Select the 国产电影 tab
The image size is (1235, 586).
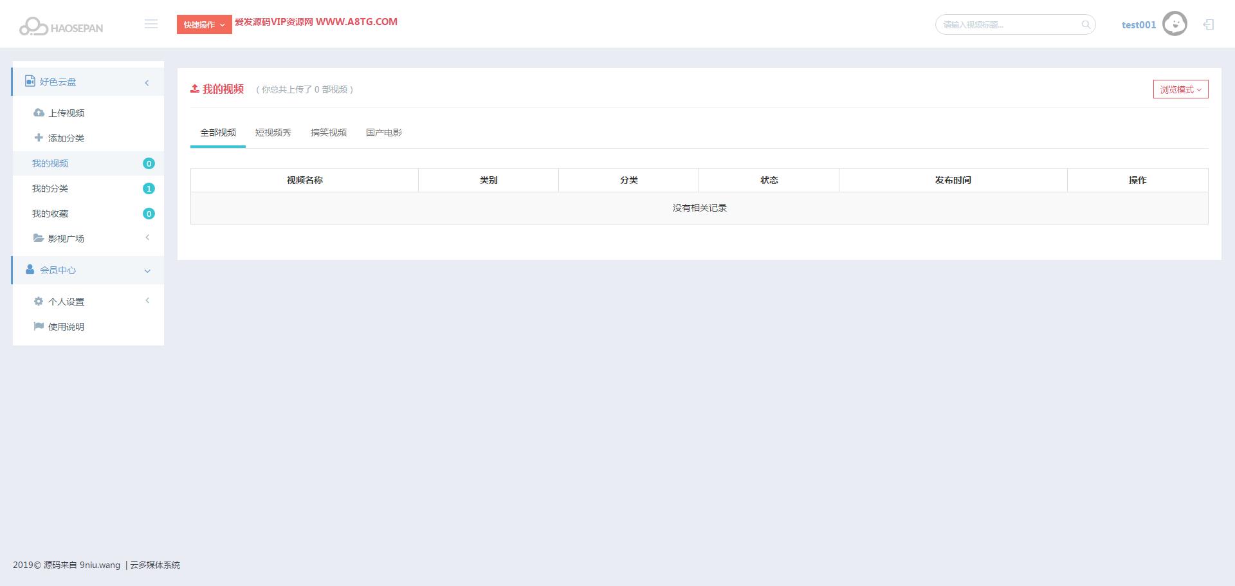click(x=383, y=133)
